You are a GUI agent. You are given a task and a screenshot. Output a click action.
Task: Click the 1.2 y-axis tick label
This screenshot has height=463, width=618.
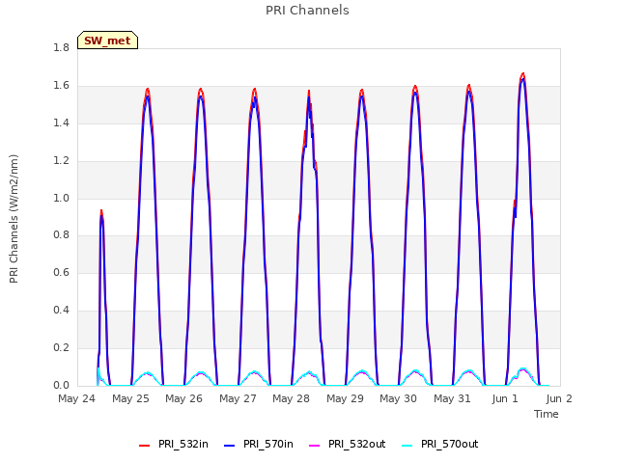click(x=62, y=161)
